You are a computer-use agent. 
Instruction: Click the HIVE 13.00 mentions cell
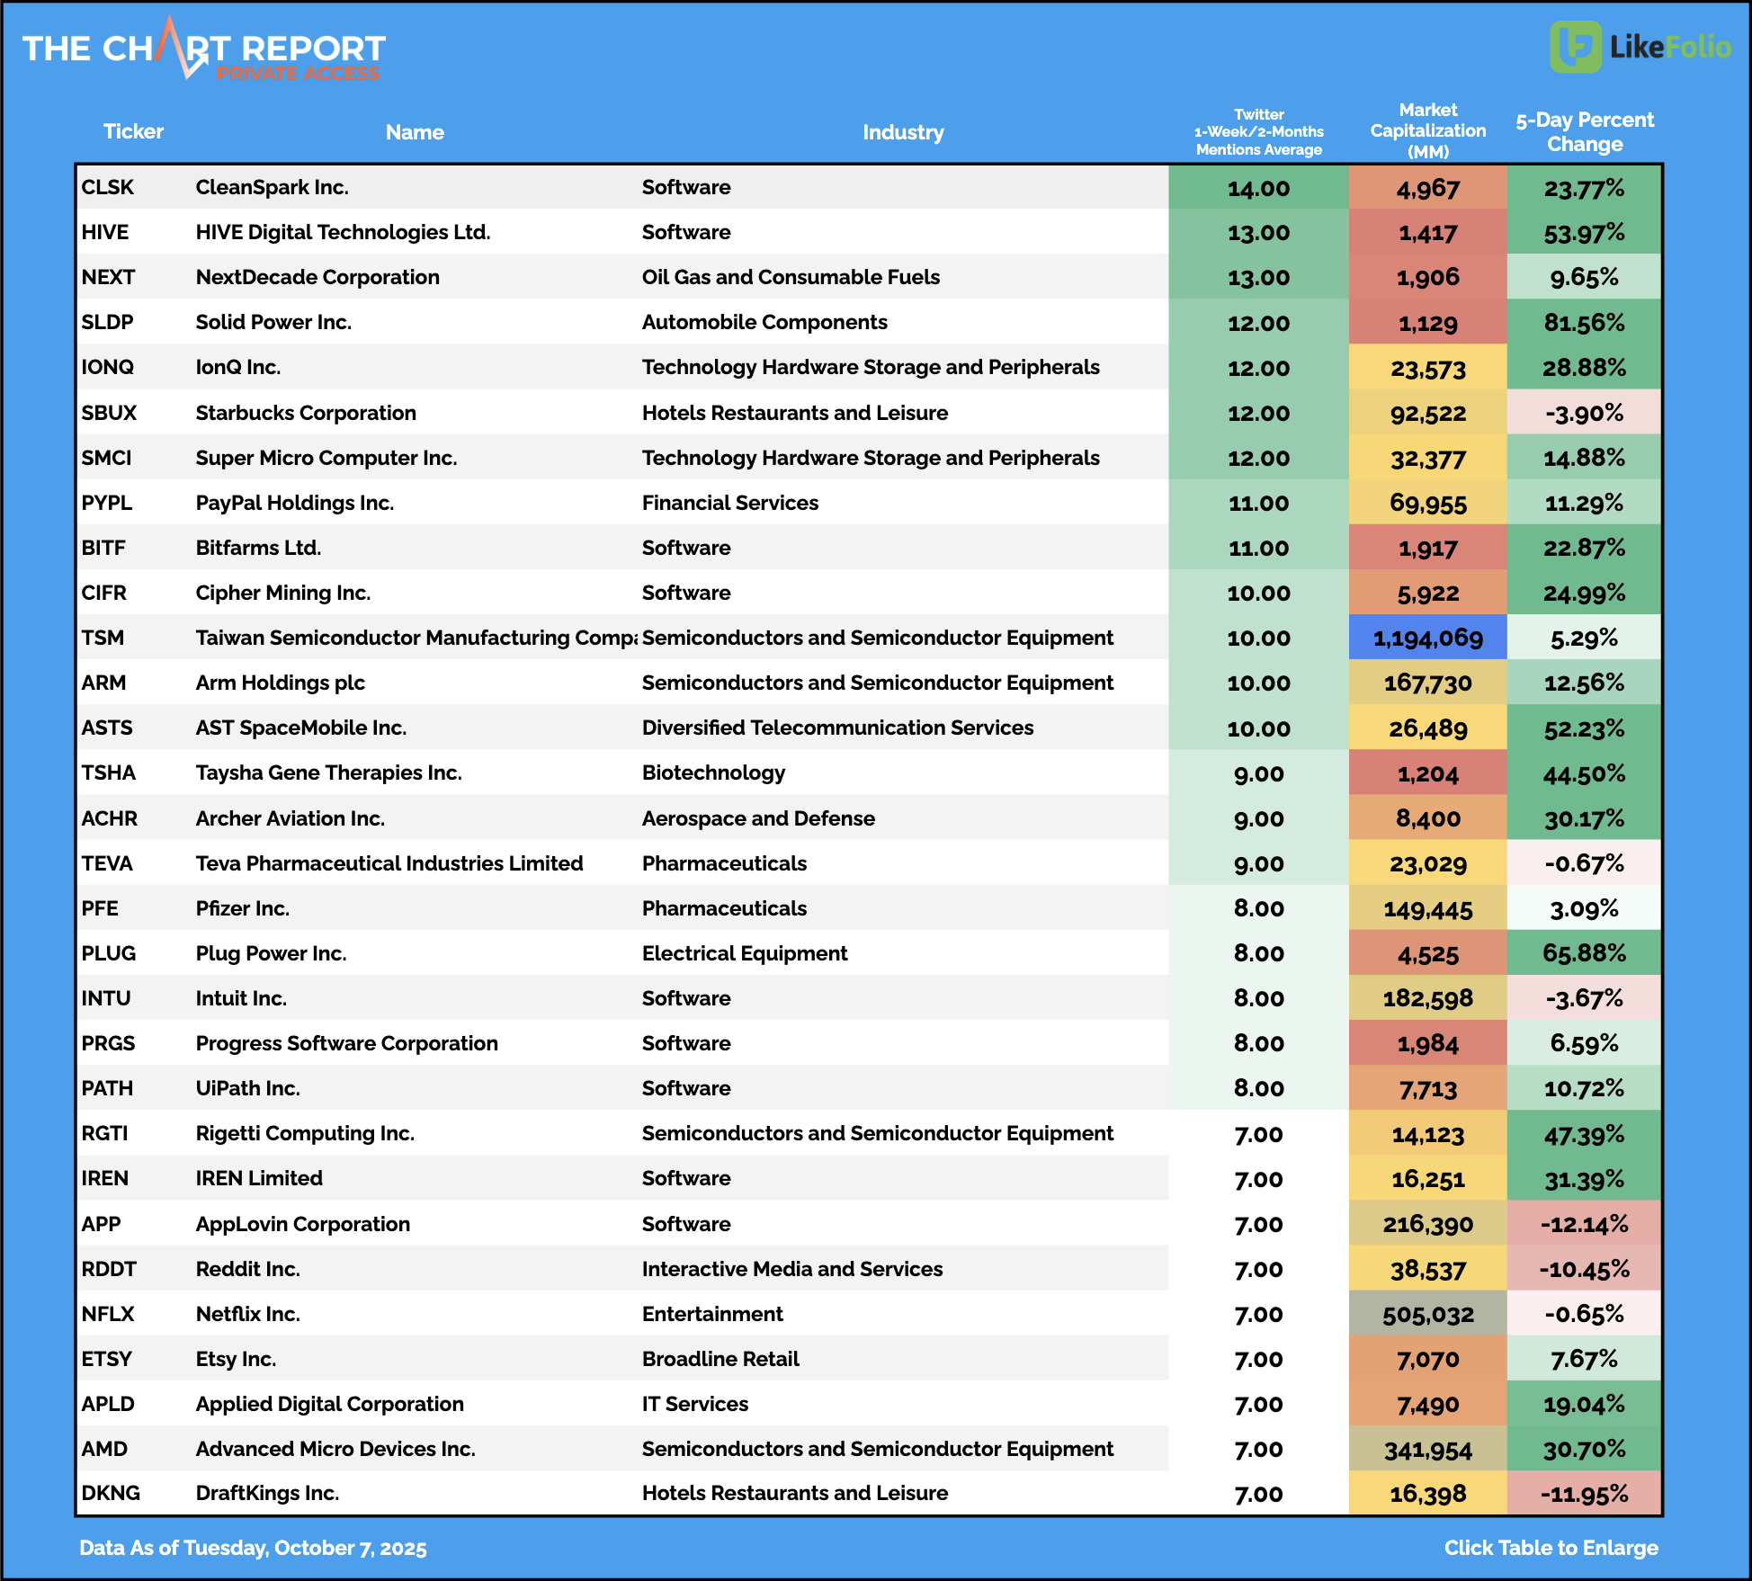[1258, 232]
